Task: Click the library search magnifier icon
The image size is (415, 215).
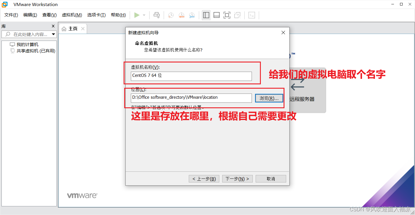Action: click(8, 34)
